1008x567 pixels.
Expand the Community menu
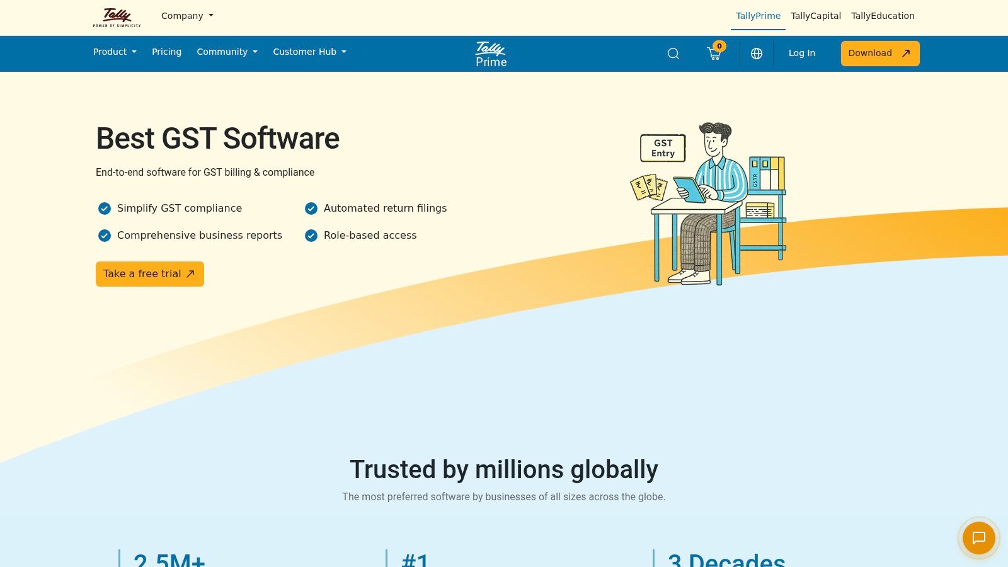(227, 52)
